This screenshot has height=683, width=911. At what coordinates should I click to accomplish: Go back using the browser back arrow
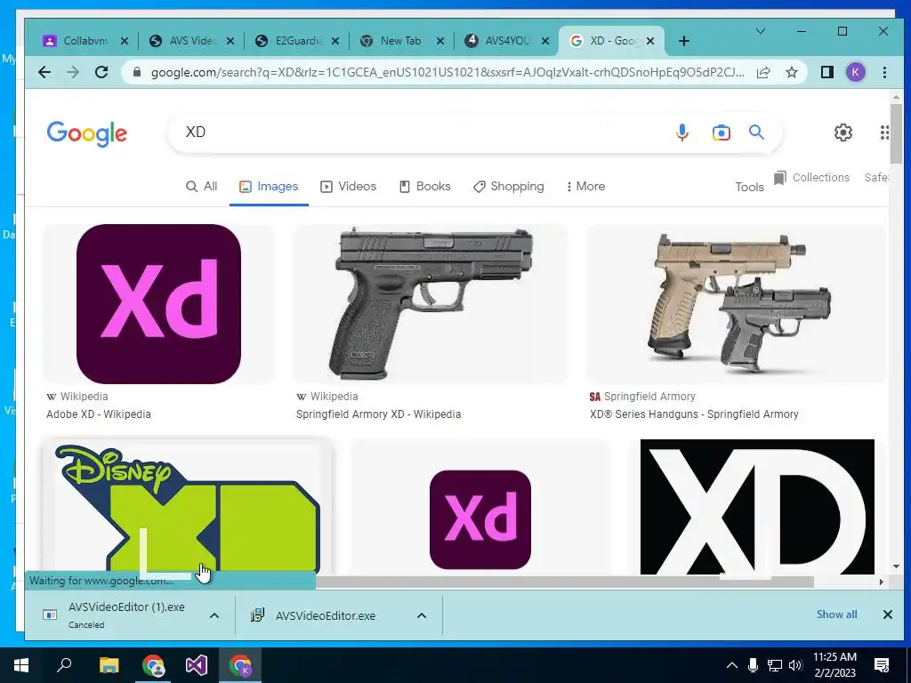tap(44, 72)
